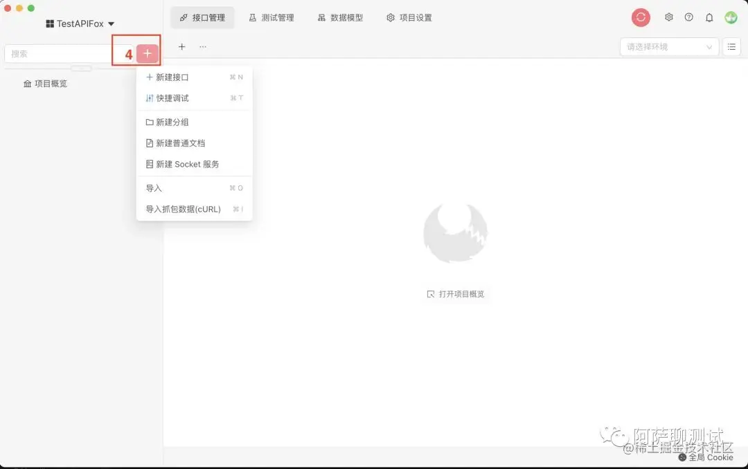Click the plus icon to add a new request tab

pyautogui.click(x=181, y=46)
